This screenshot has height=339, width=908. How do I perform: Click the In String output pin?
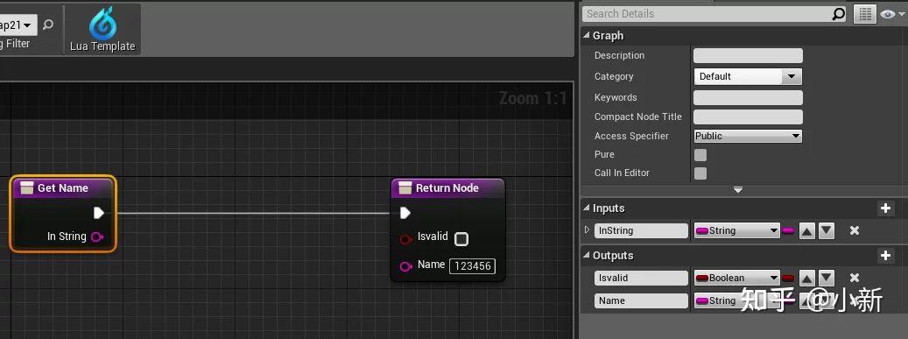coord(97,237)
